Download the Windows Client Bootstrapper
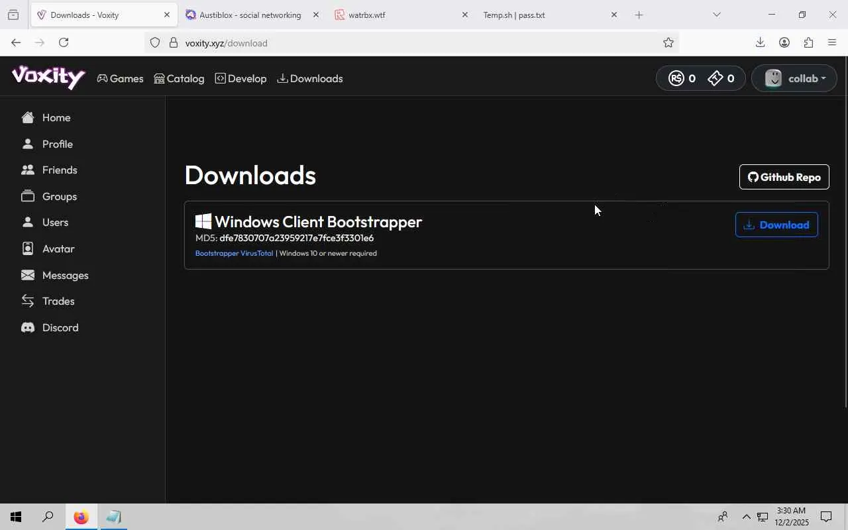848x530 pixels. pyautogui.click(x=776, y=225)
